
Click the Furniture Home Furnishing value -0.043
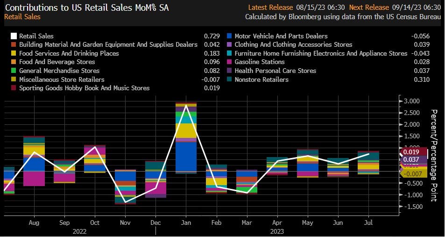point(420,53)
